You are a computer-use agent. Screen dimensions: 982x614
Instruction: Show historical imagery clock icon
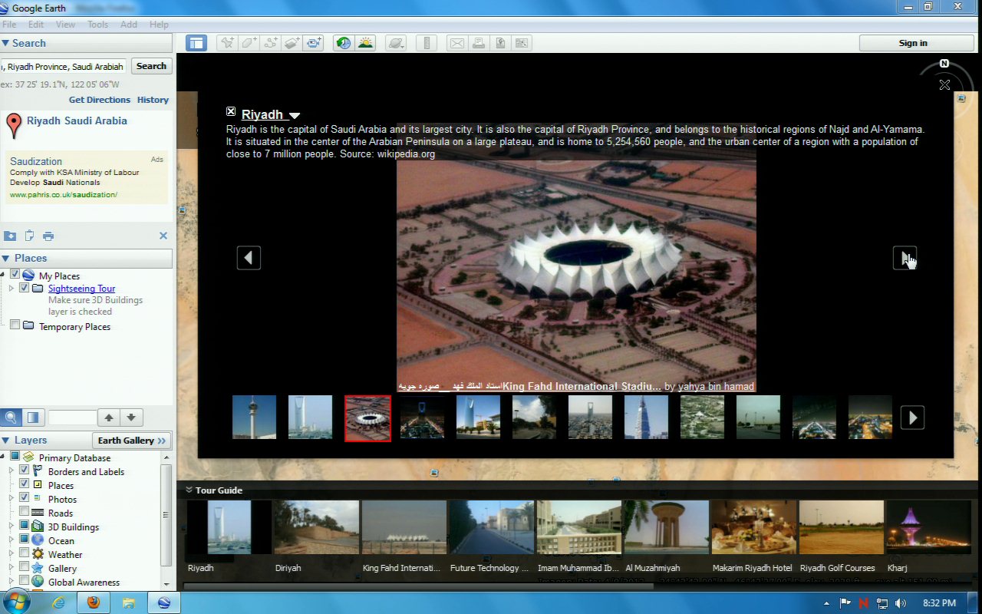[x=344, y=44]
